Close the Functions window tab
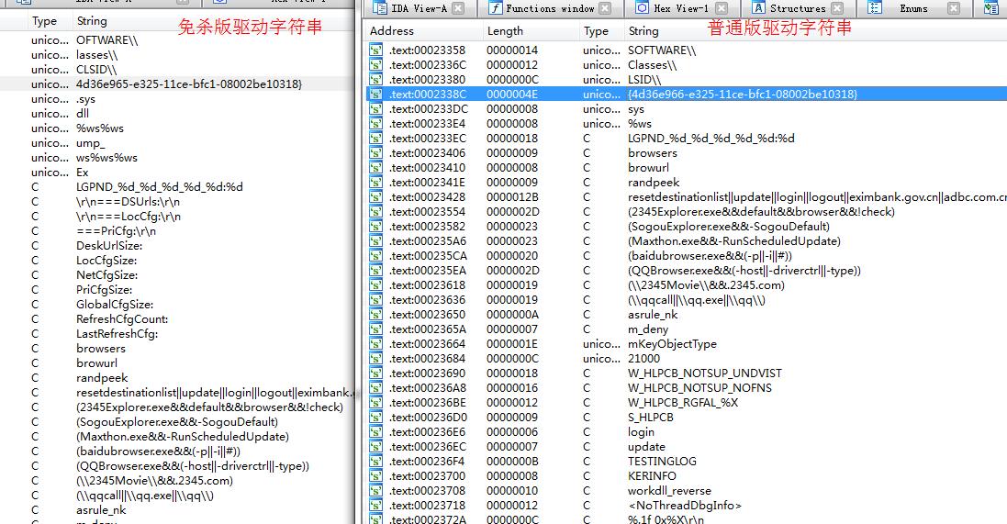 [605, 8]
